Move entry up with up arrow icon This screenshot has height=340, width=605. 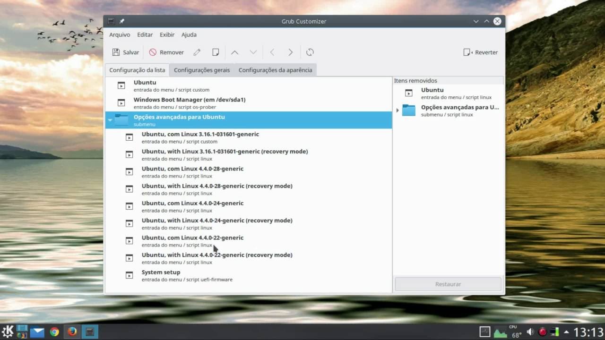coord(234,52)
